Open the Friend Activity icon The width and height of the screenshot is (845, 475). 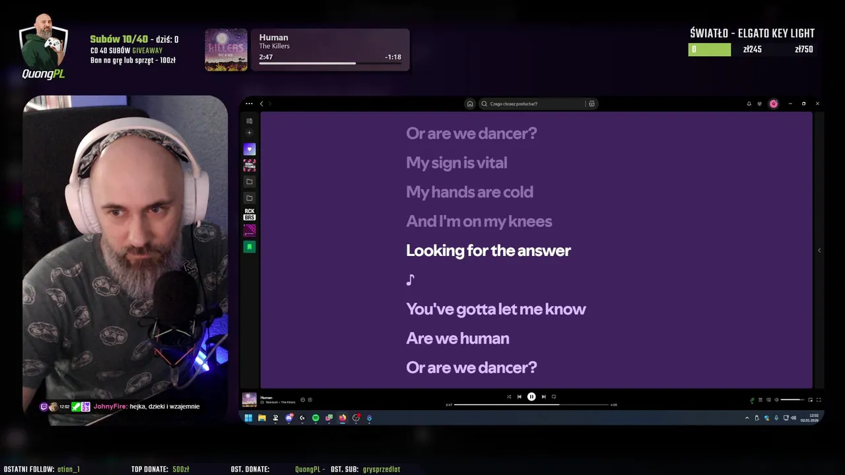pos(759,104)
